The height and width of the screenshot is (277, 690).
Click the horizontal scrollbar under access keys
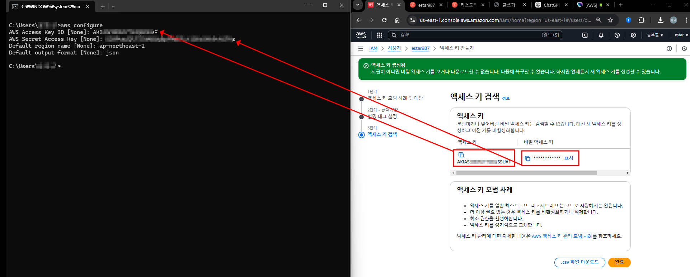click(x=526, y=173)
